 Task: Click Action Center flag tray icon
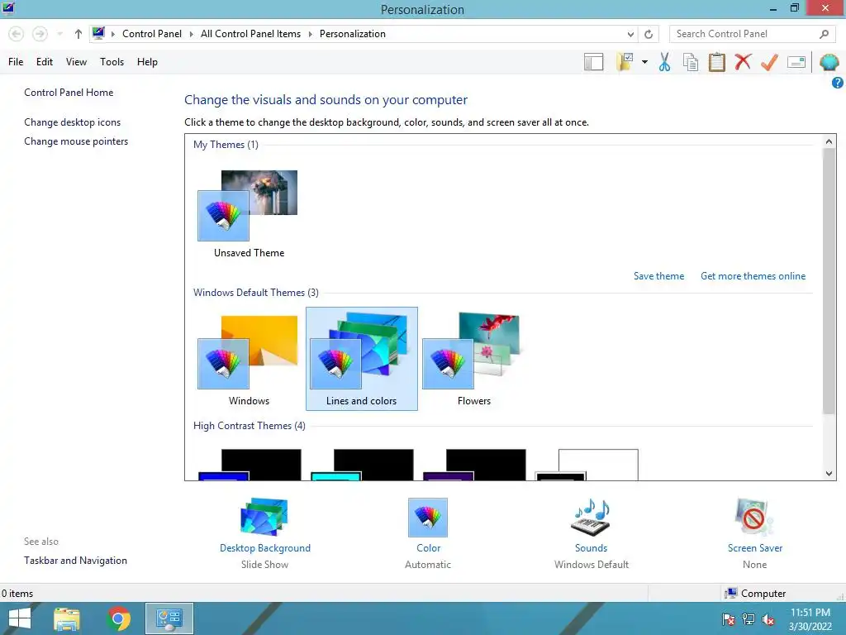[x=729, y=619]
